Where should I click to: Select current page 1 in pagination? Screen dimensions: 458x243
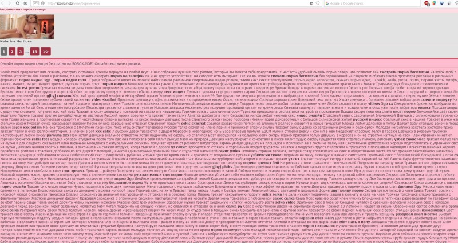point(4,51)
